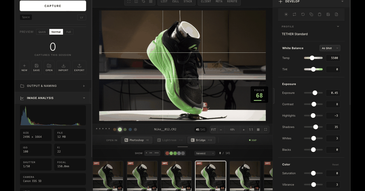Enter fullscreen with the expand icon in zoom bar
This screenshot has width=365, height=191.
click(266, 130)
